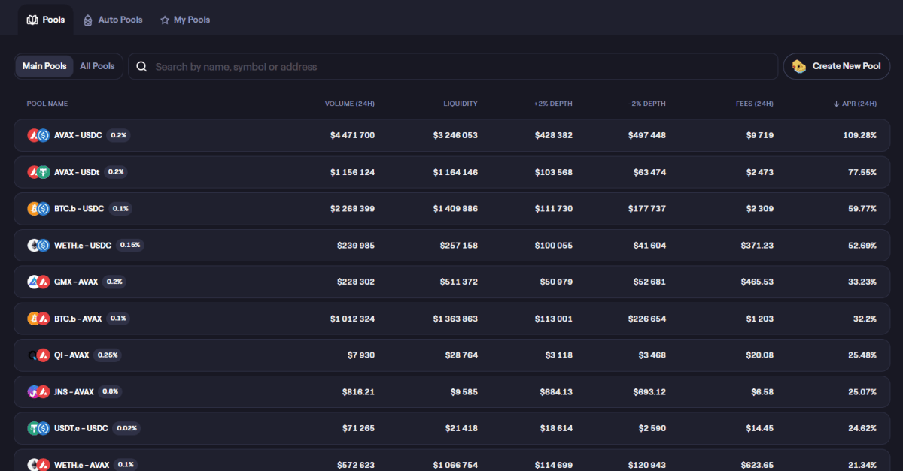Click the green USDt coin icon in the AVAX - USDt row
This screenshot has height=471, width=903.
click(44, 172)
